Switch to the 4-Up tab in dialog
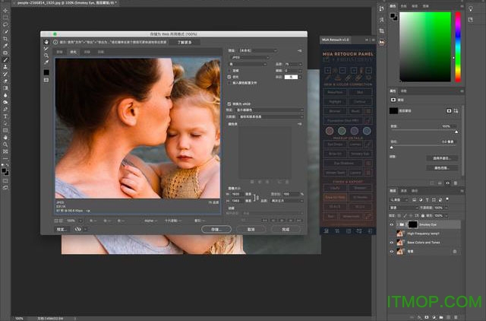 pyautogui.click(x=101, y=52)
